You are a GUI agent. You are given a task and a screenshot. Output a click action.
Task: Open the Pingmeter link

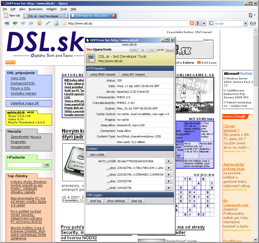coord(18,142)
